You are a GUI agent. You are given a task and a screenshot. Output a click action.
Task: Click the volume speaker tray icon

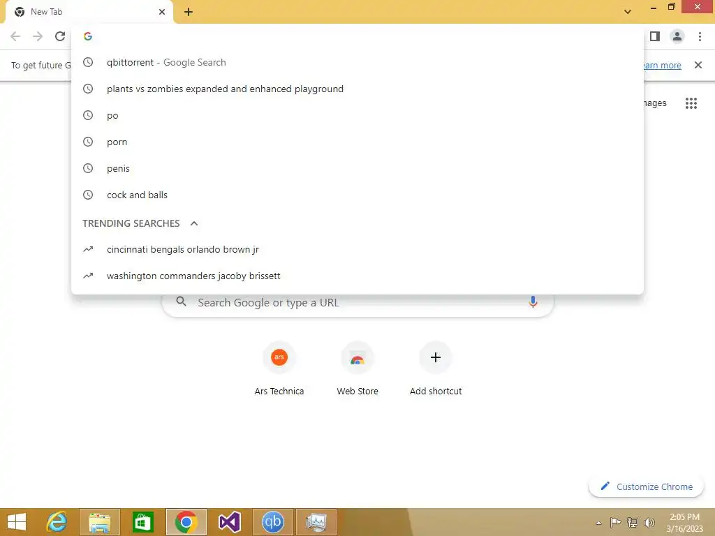pos(649,522)
